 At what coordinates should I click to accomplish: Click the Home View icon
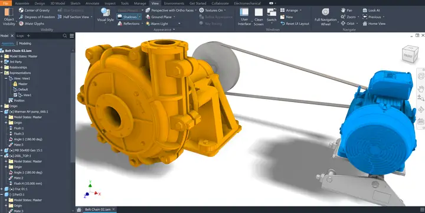[x=374, y=24]
